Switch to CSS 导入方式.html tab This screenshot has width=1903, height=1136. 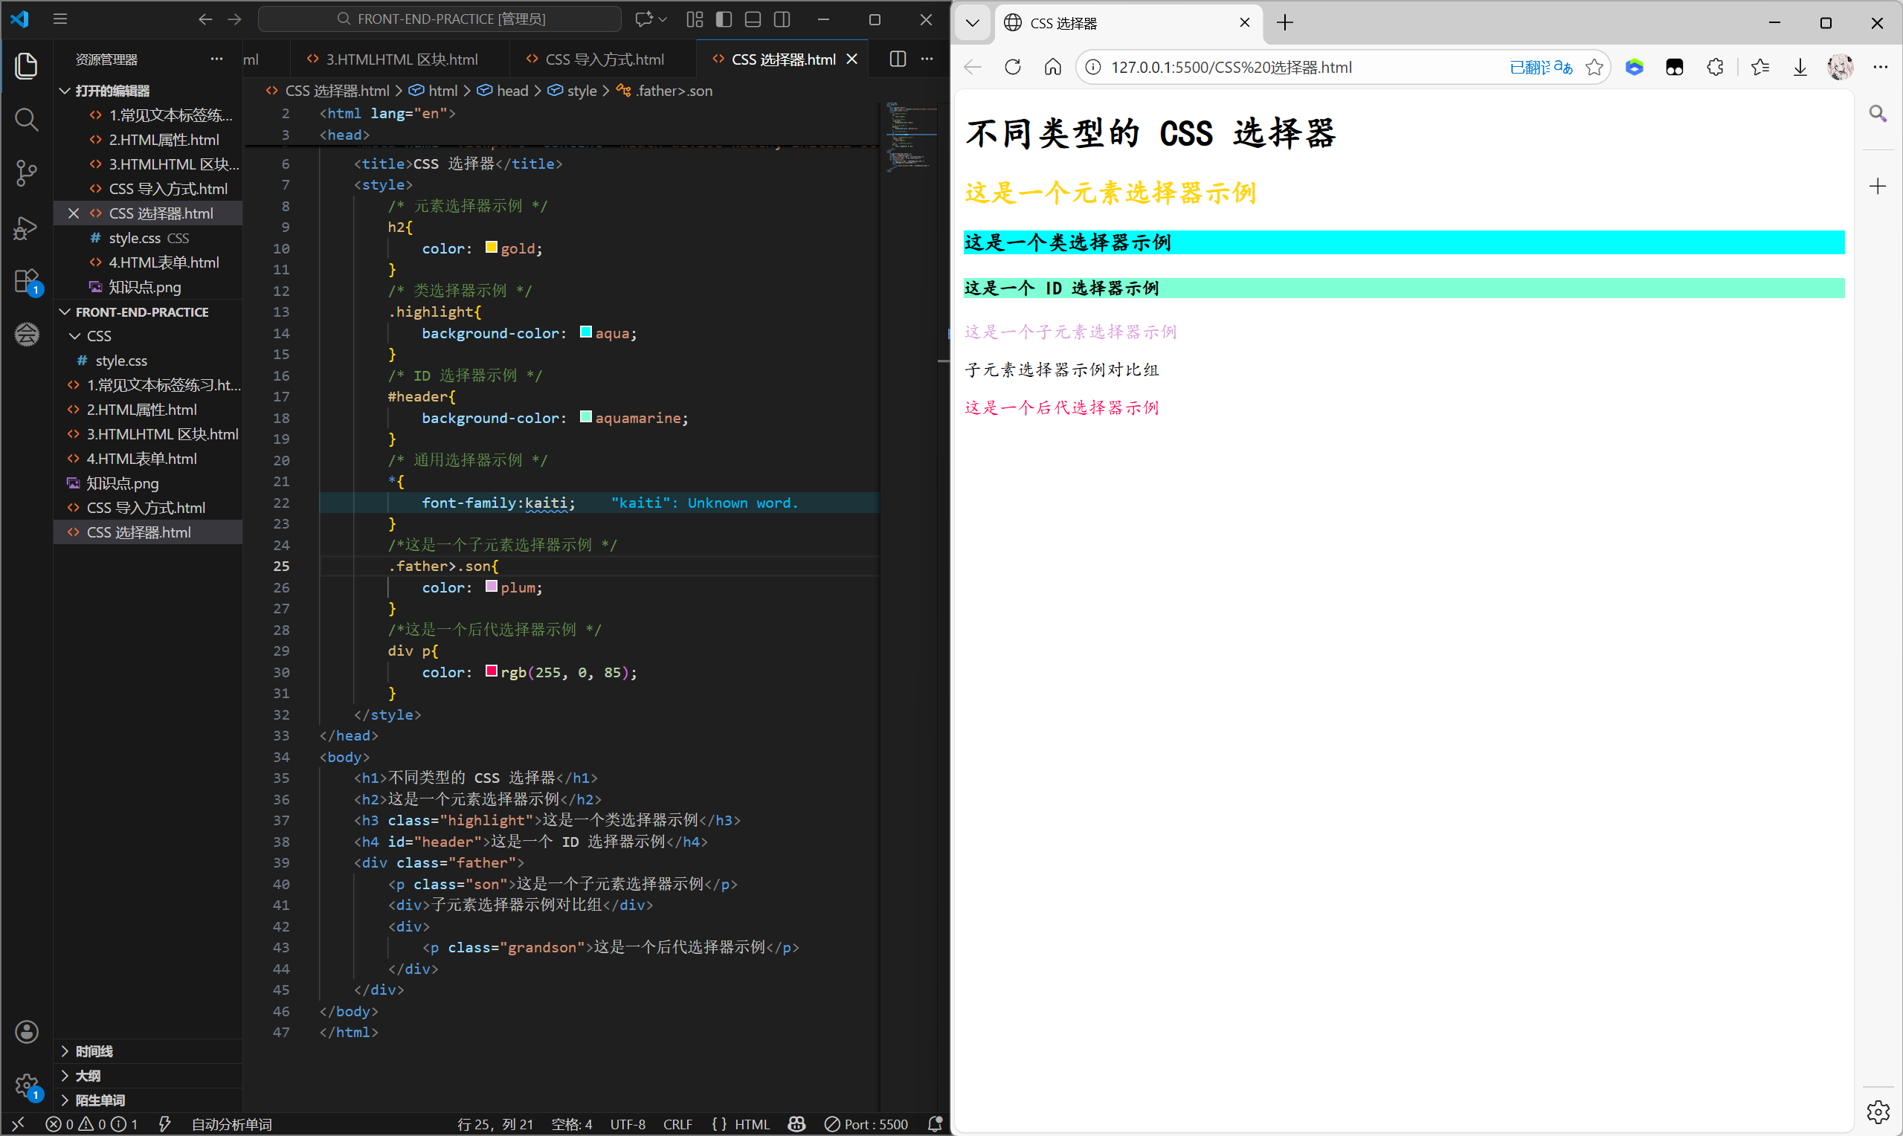pos(603,59)
